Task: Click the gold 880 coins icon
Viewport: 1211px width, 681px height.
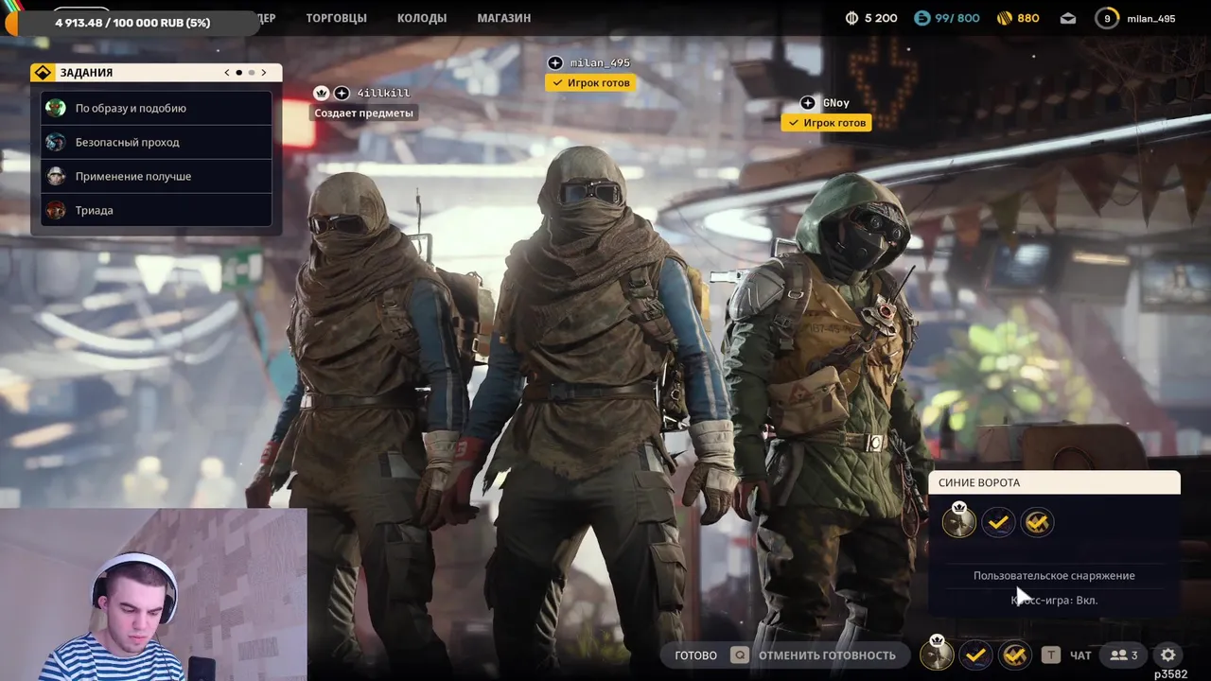Action: 1004,18
